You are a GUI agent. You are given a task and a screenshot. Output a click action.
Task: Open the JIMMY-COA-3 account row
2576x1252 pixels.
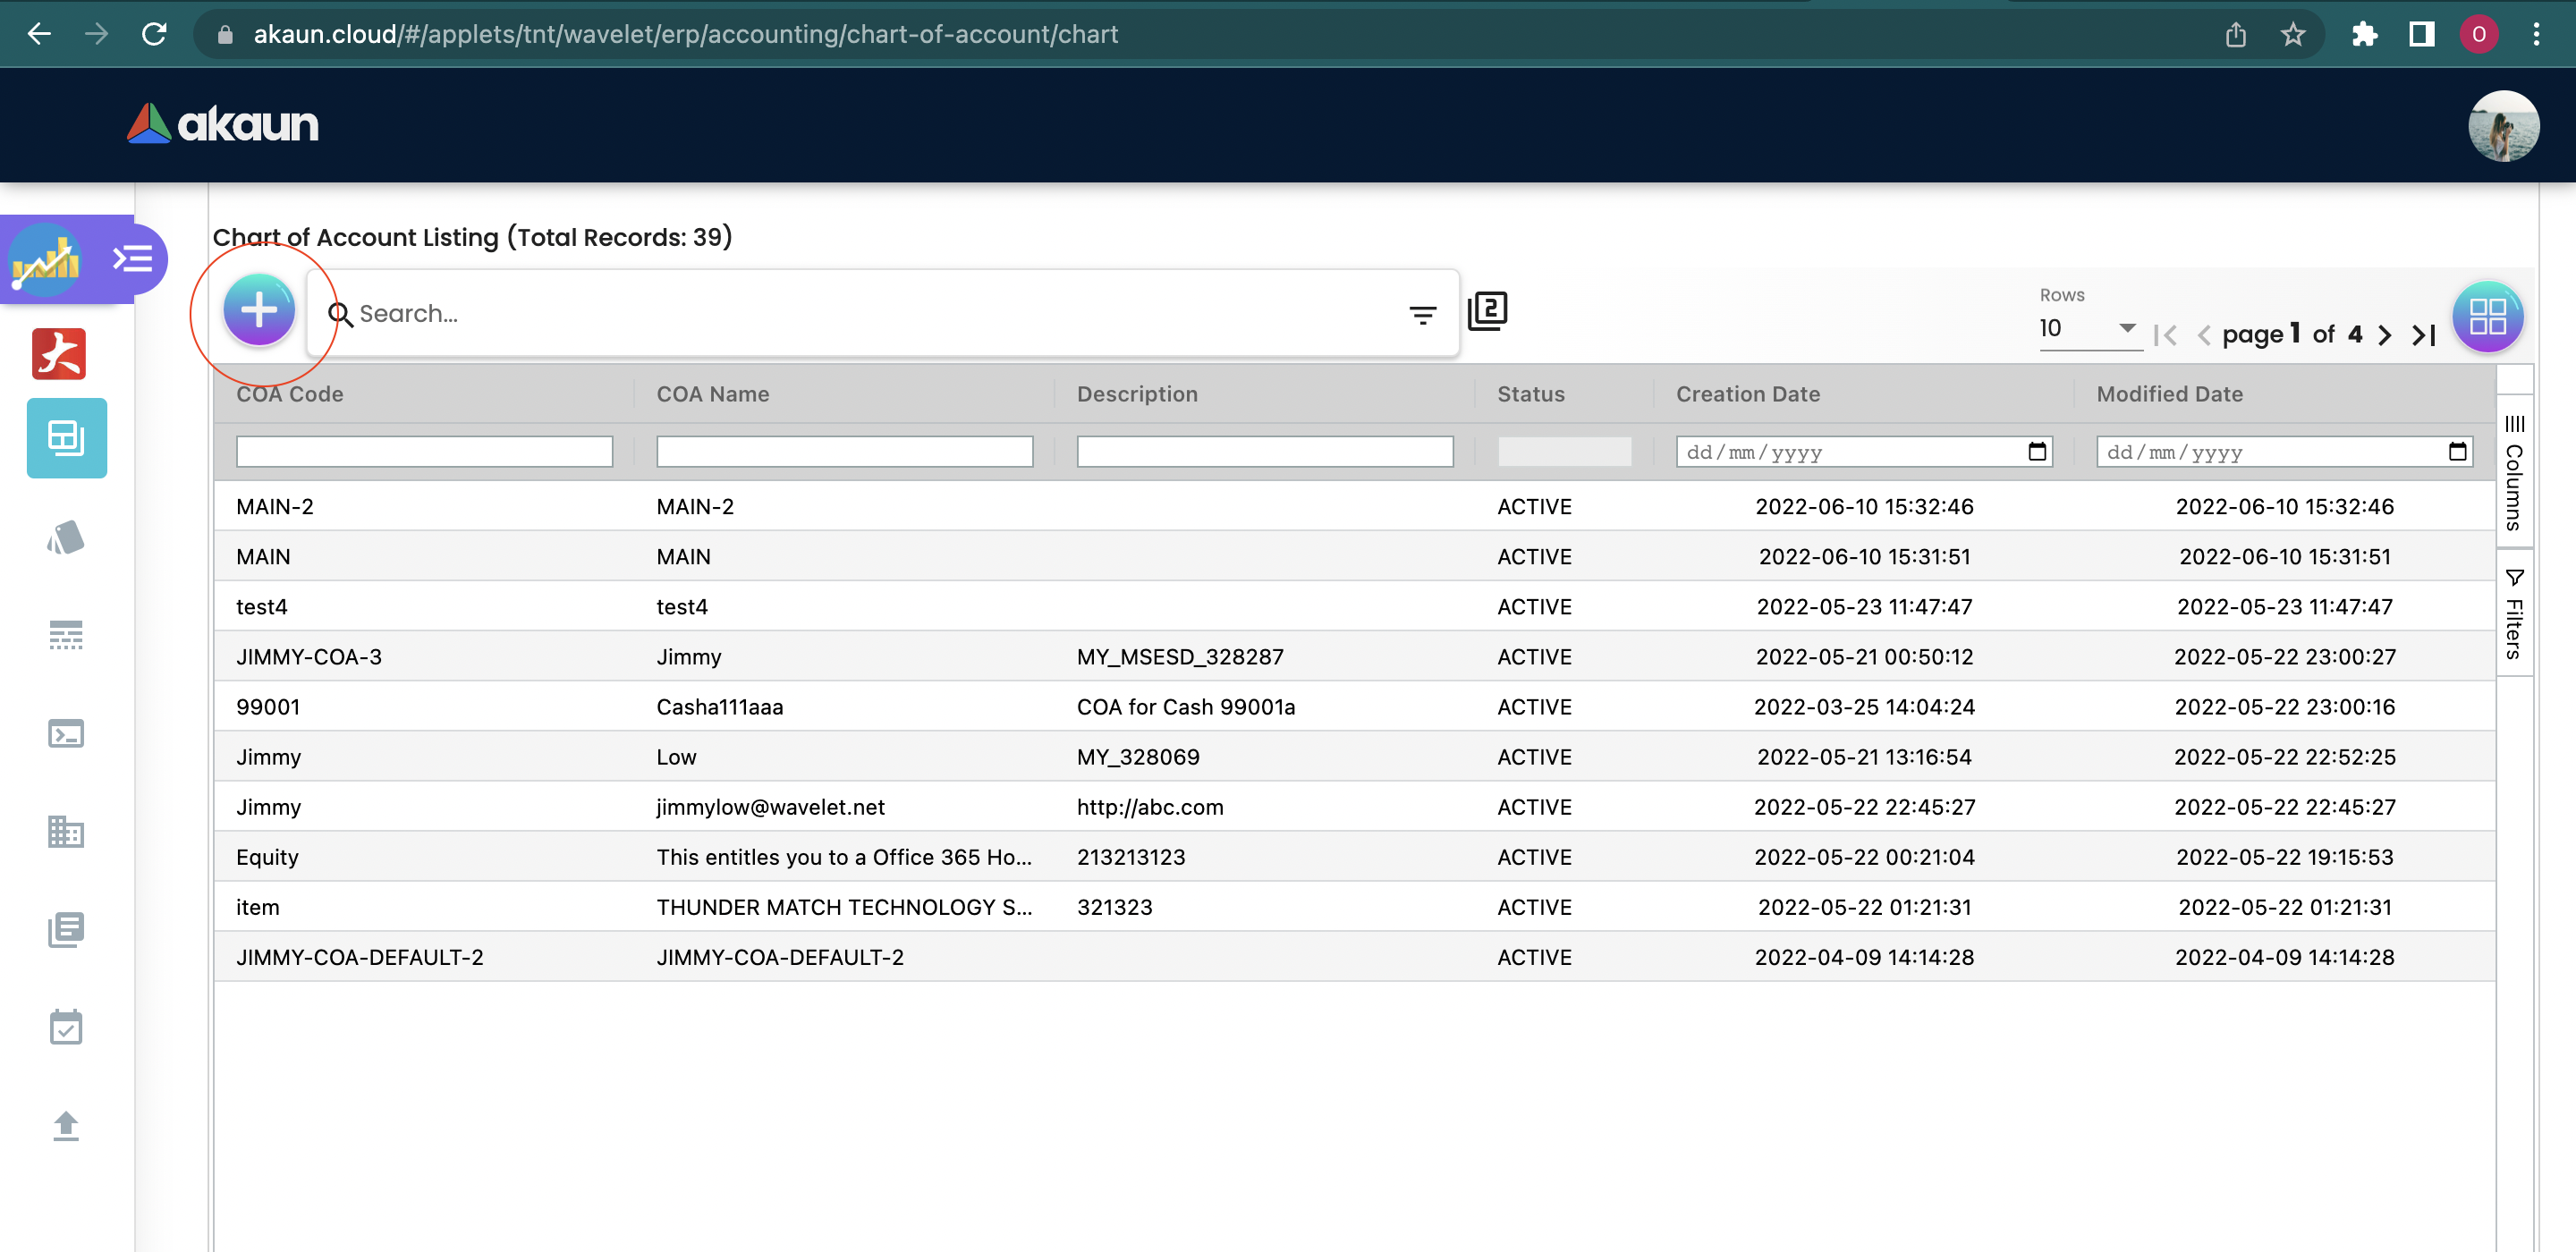click(309, 656)
